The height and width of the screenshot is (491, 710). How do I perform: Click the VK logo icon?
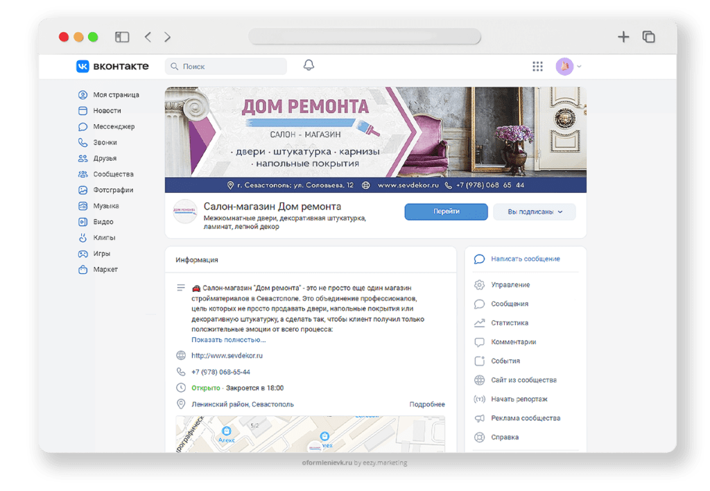click(x=83, y=66)
